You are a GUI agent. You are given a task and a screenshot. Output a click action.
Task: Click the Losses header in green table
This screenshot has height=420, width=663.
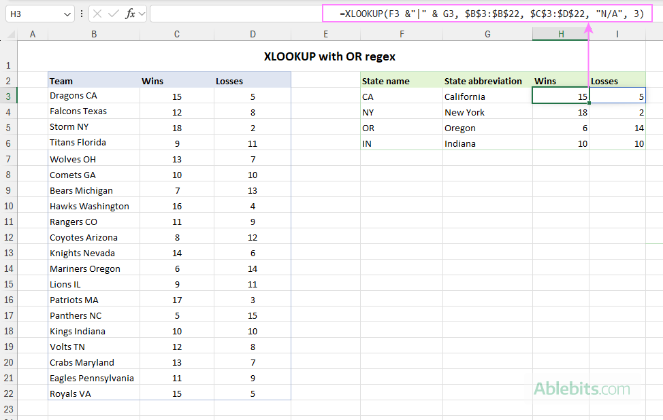(604, 80)
